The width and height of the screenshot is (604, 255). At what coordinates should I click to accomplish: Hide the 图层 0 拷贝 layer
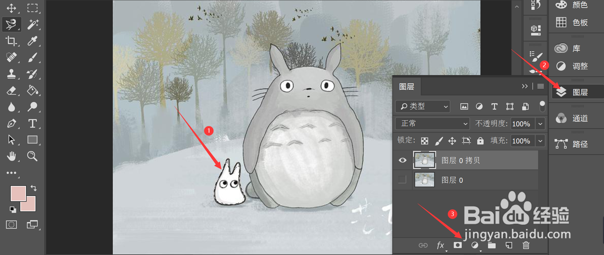coord(402,160)
